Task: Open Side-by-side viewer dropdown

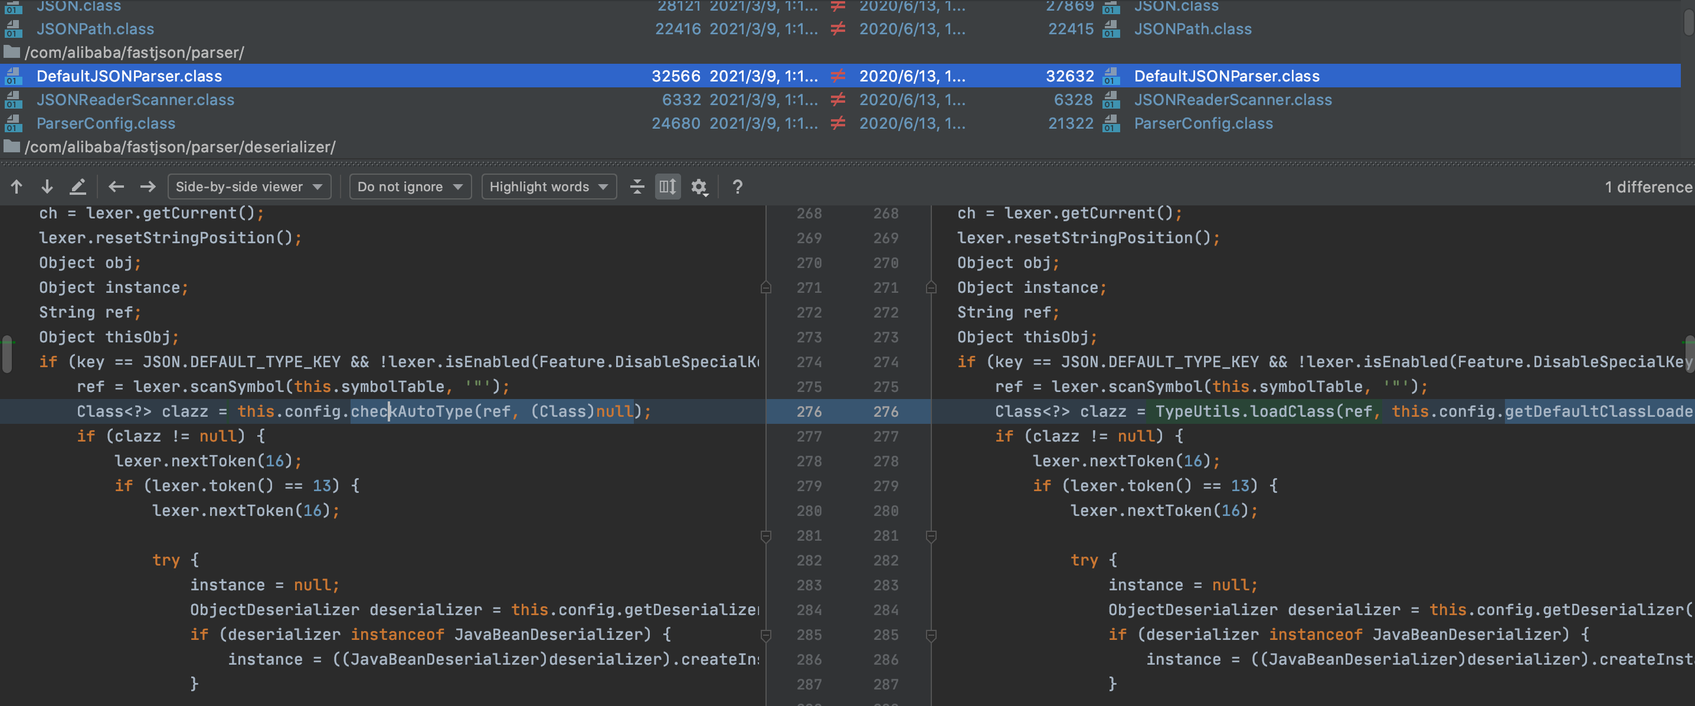Action: click(248, 187)
